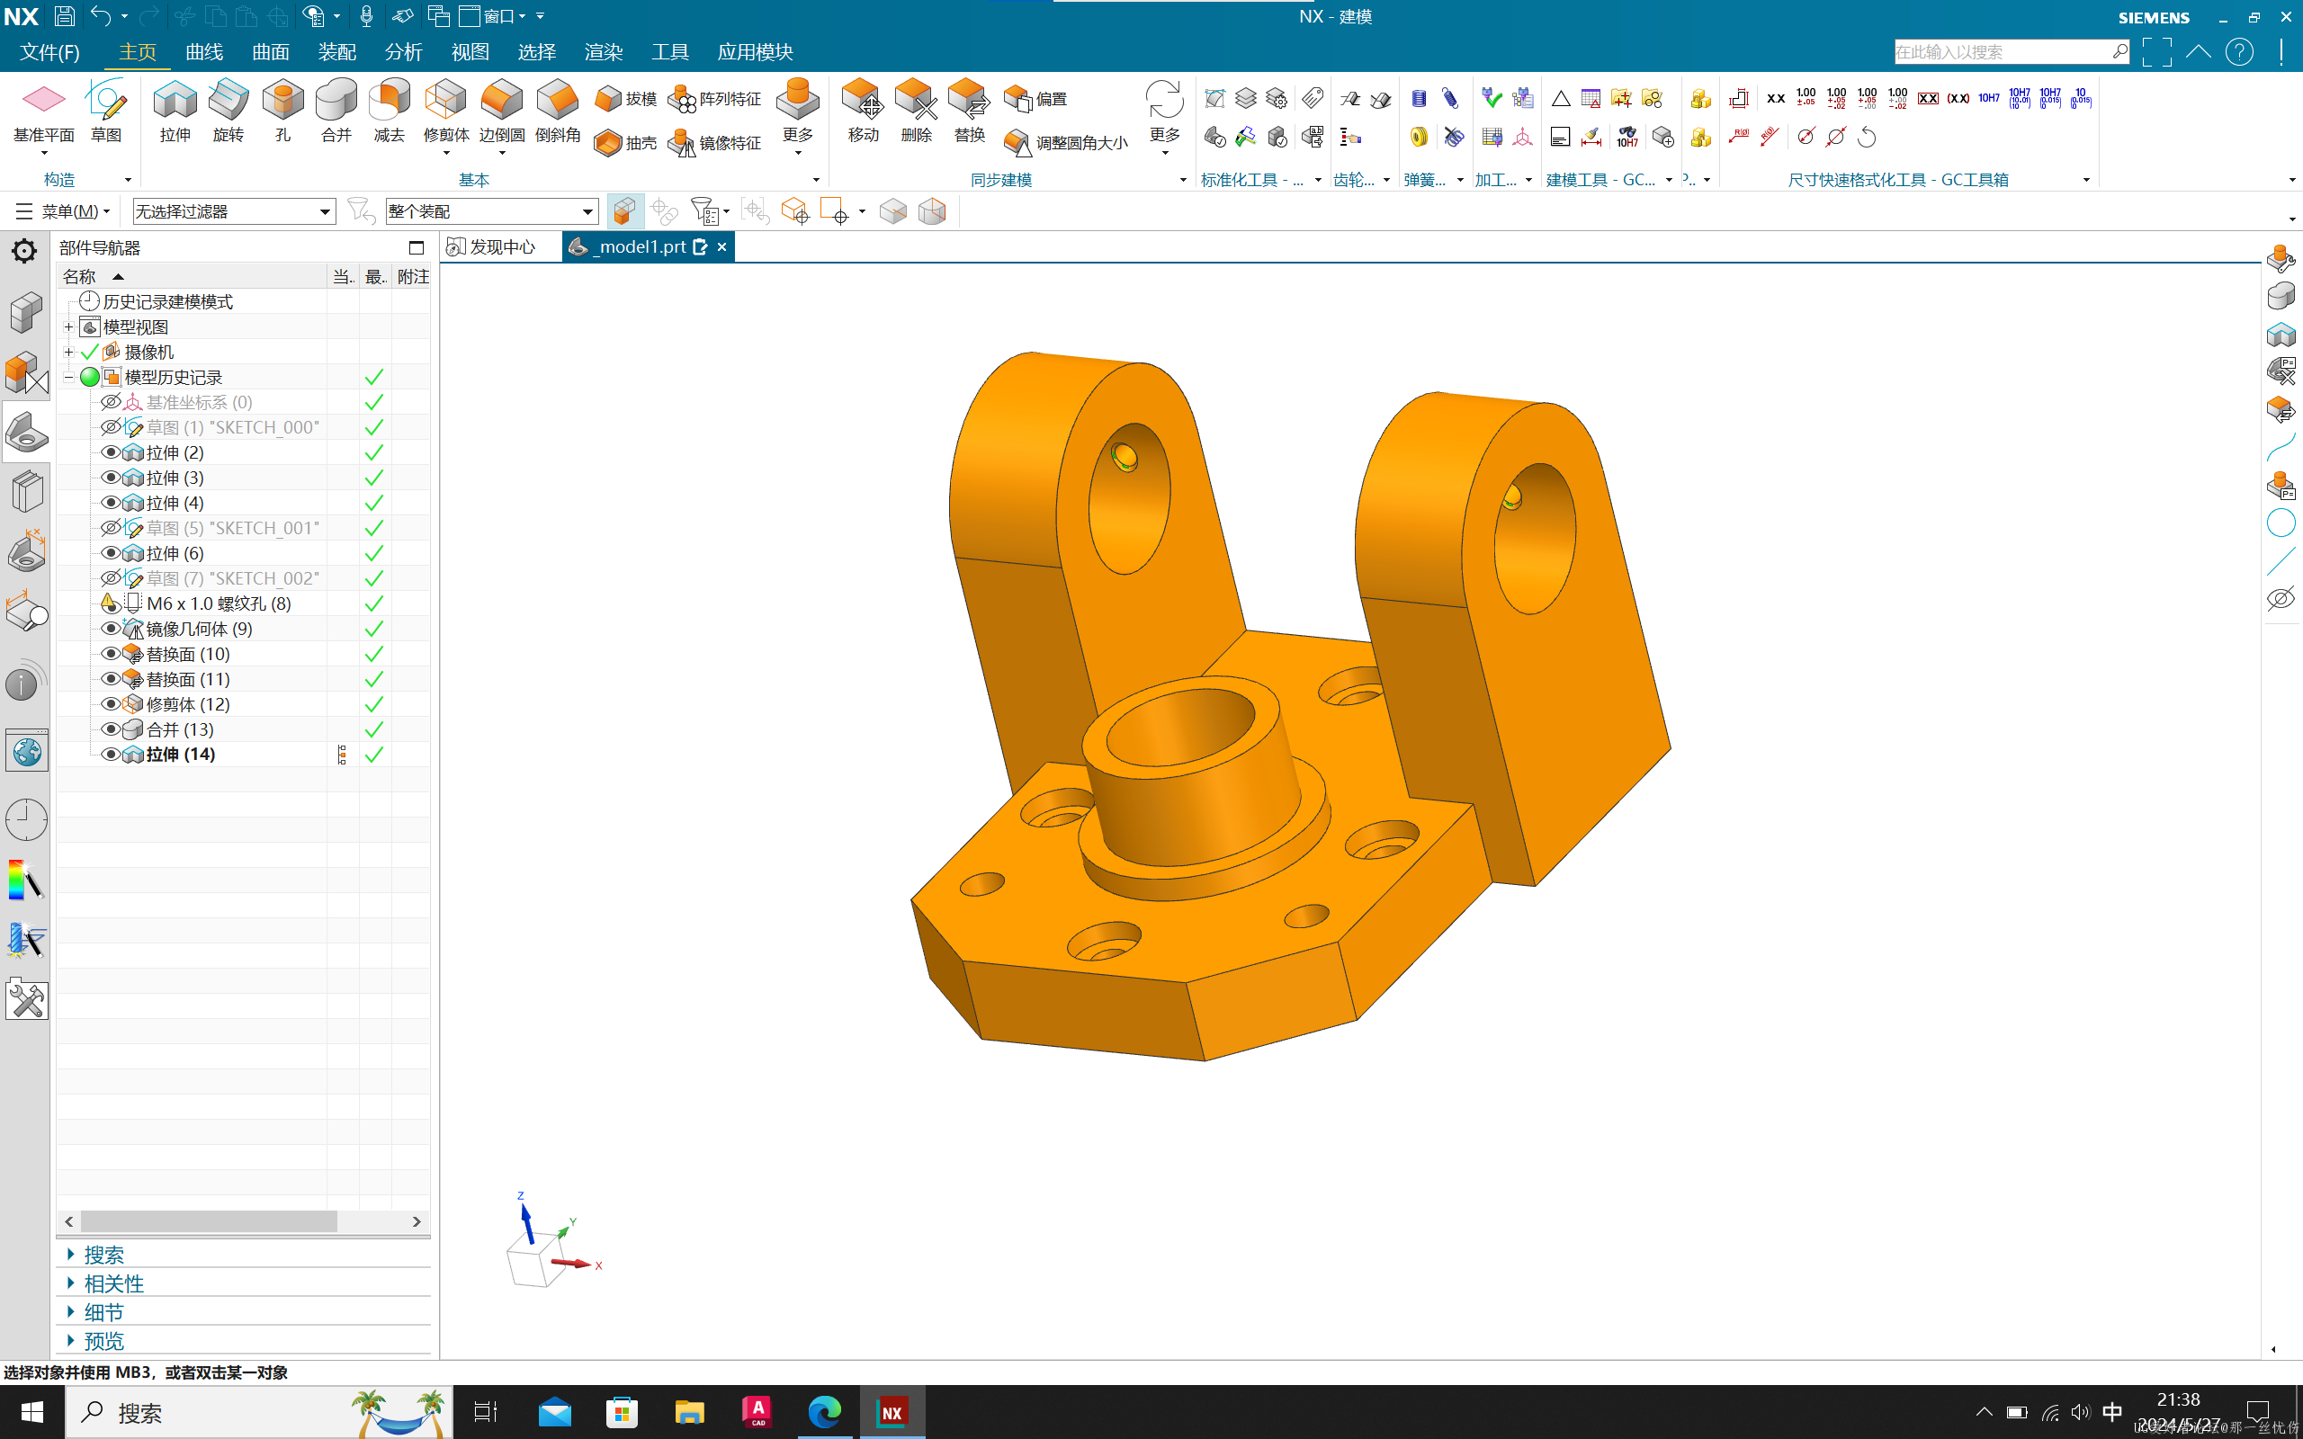
Task: Open 更多 in the 同步建模 group
Action: point(1164,116)
